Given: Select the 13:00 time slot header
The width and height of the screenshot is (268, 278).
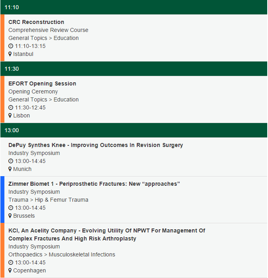Looking at the screenshot, I should point(134,130).
